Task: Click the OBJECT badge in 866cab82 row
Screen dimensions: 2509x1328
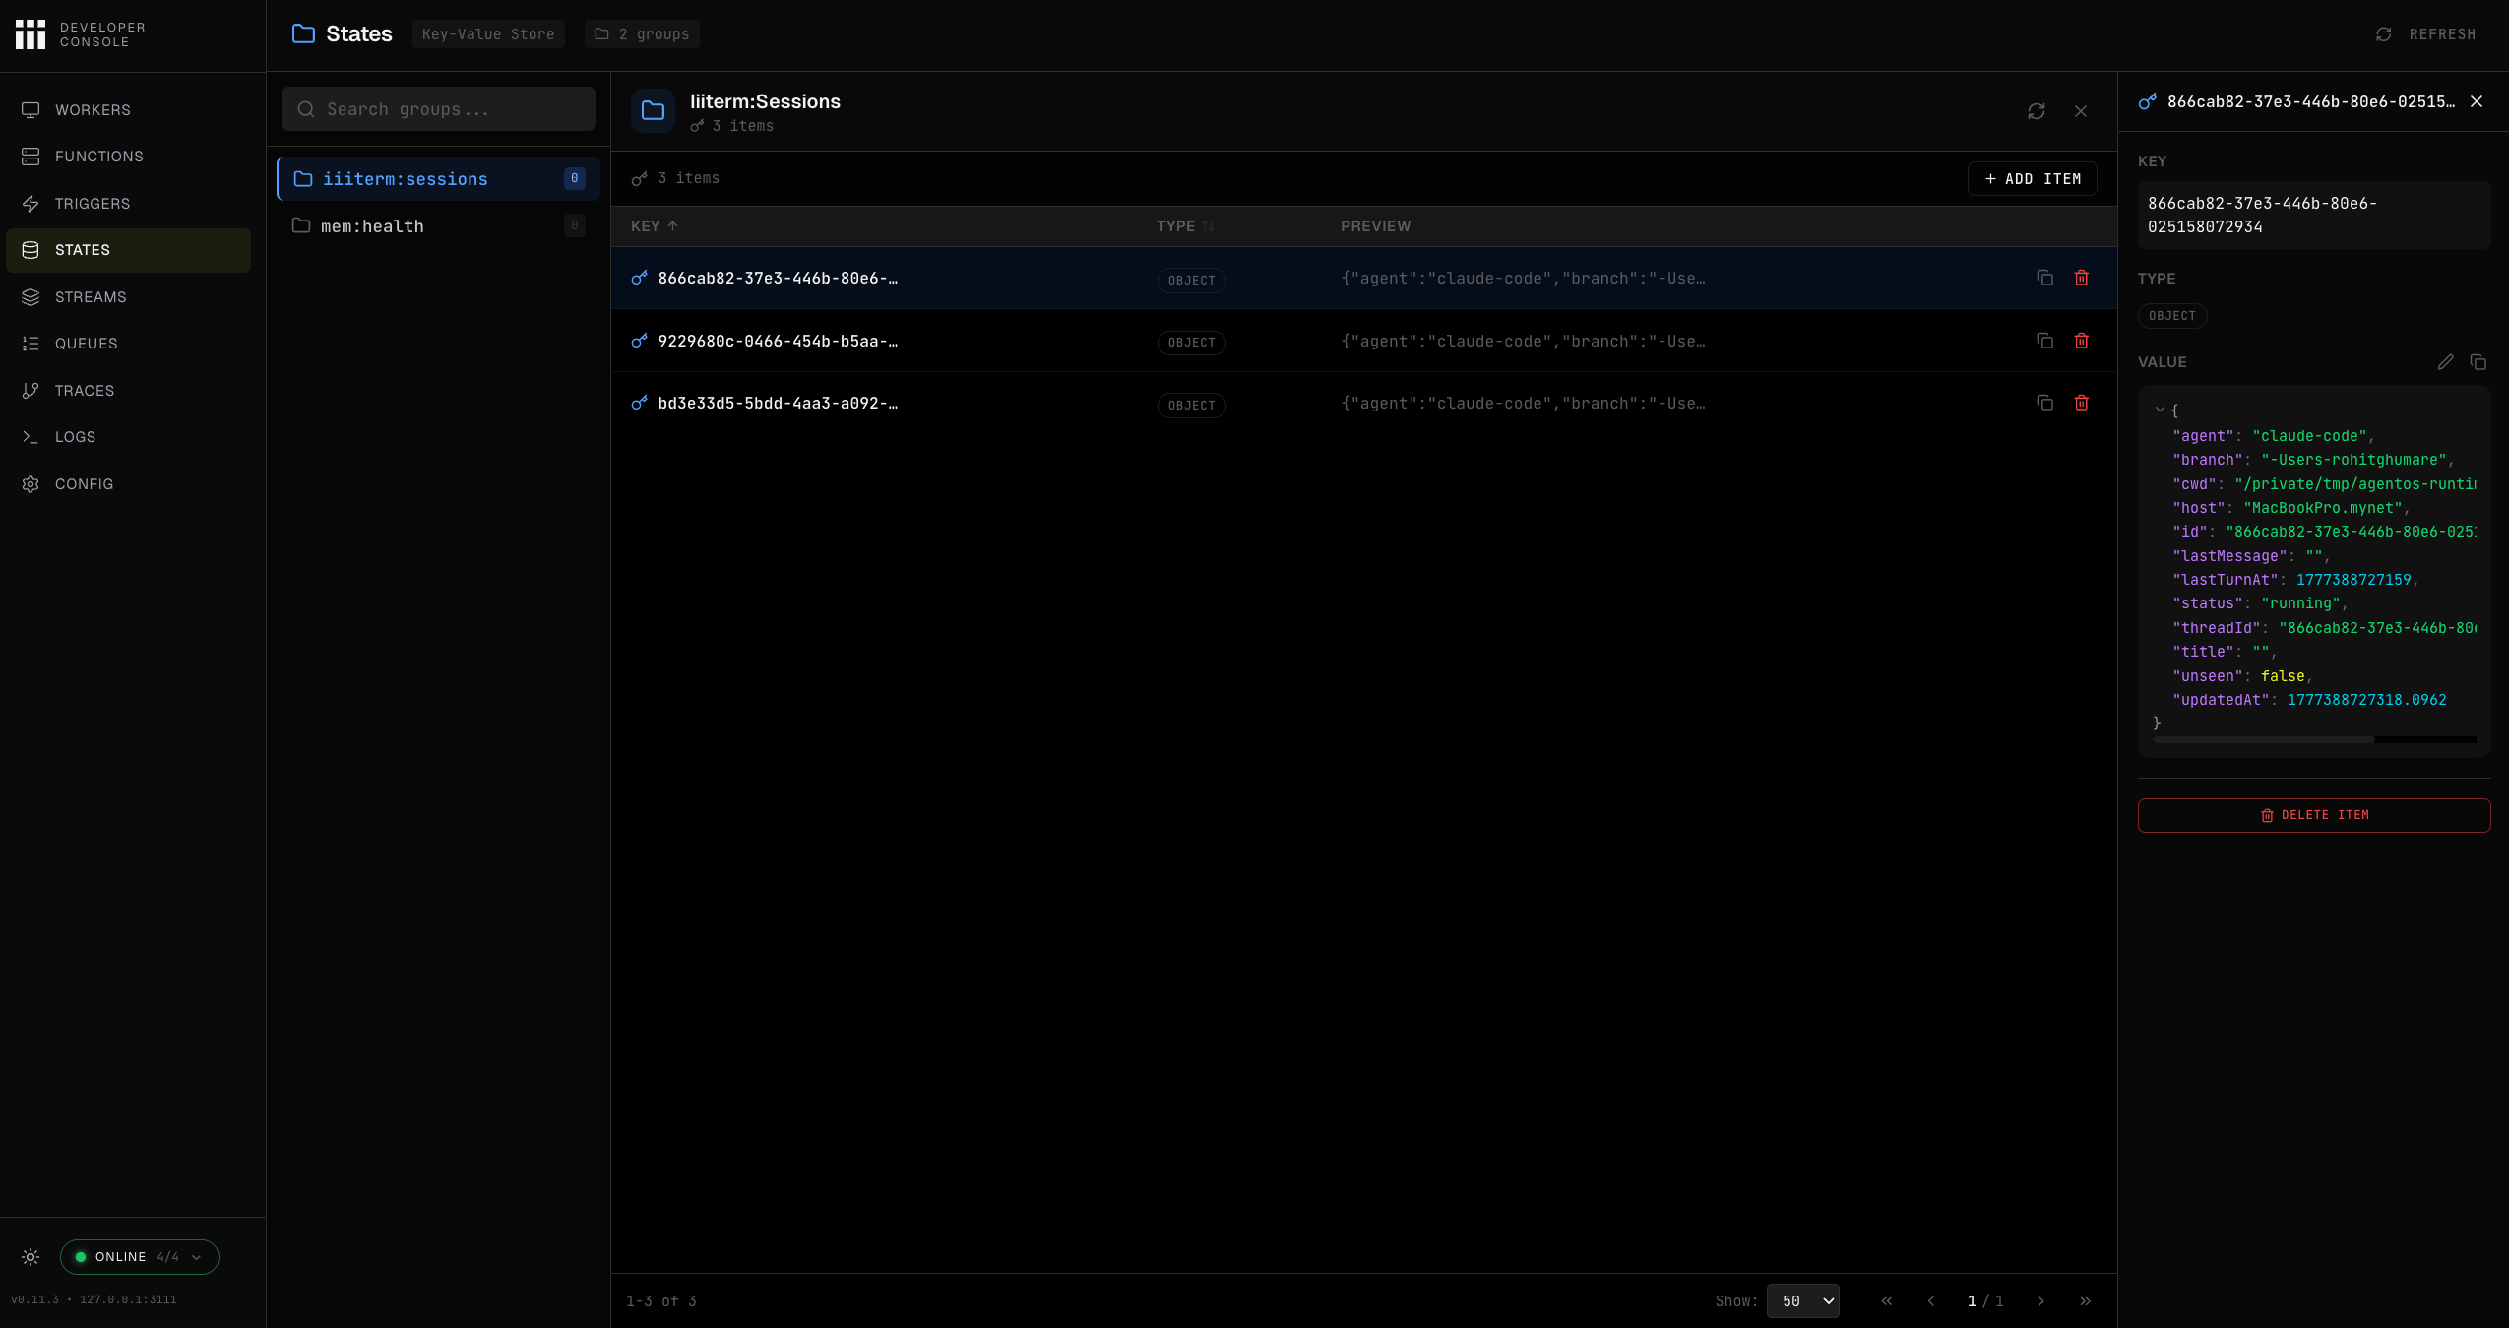Action: click(x=1192, y=281)
